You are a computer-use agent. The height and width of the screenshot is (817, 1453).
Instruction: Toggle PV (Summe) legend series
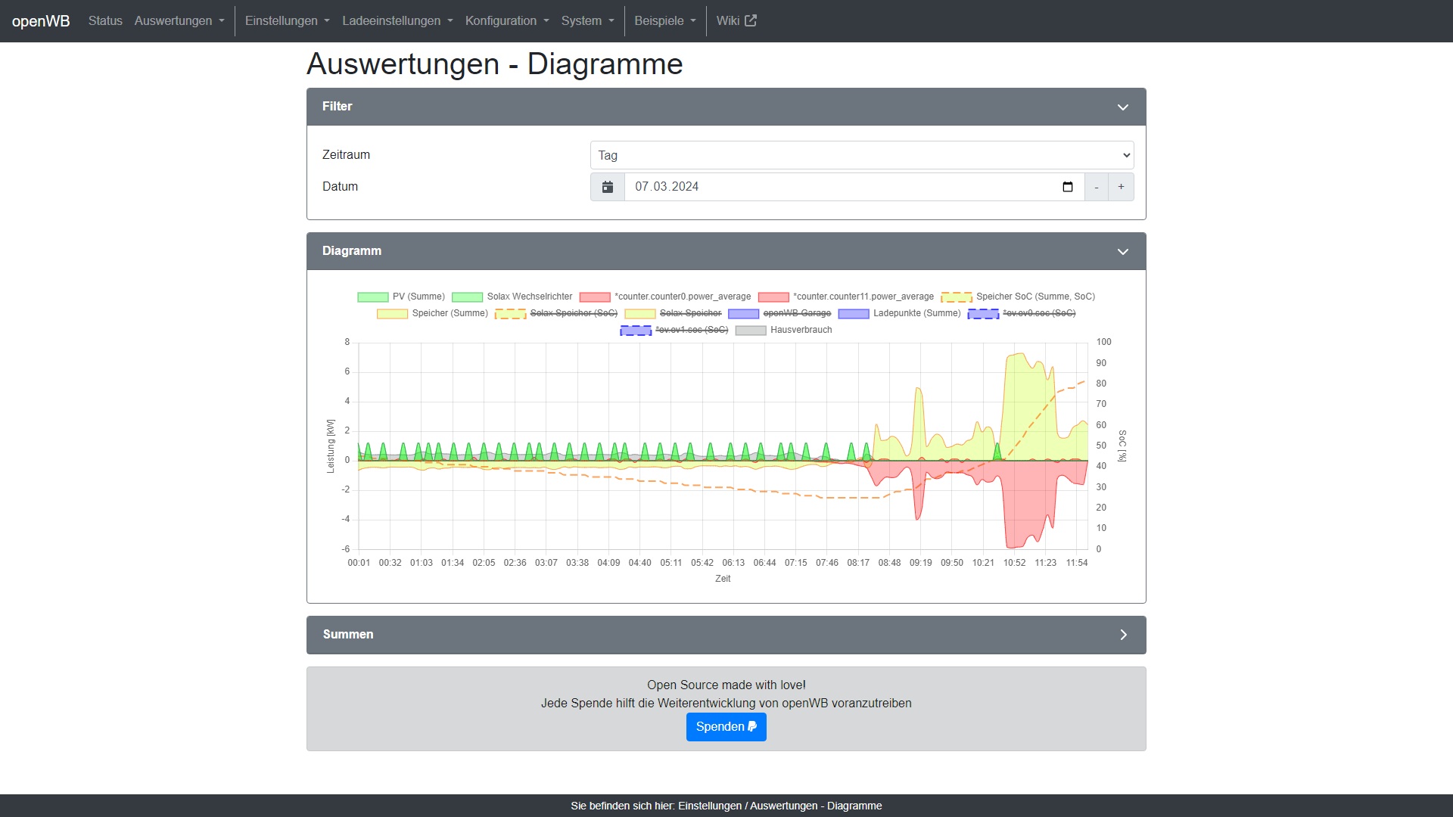click(401, 297)
